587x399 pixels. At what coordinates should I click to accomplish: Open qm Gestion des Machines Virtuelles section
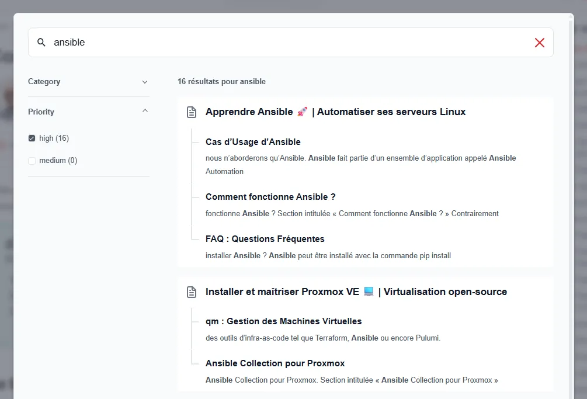283,321
